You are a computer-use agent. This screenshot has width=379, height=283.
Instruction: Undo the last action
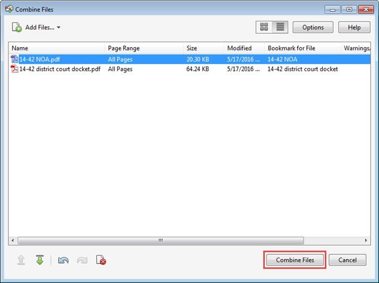[64, 260]
